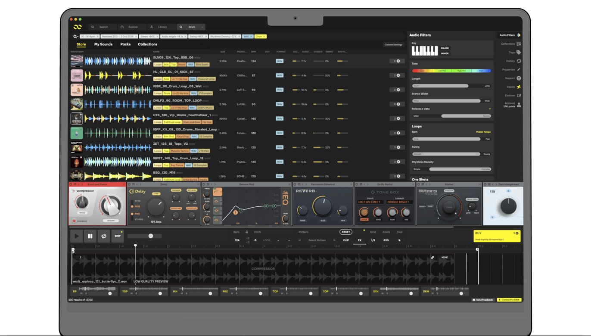The image size is (591, 336).
Task: Expand the Released Date filter chevron
Action: [x=490, y=109]
